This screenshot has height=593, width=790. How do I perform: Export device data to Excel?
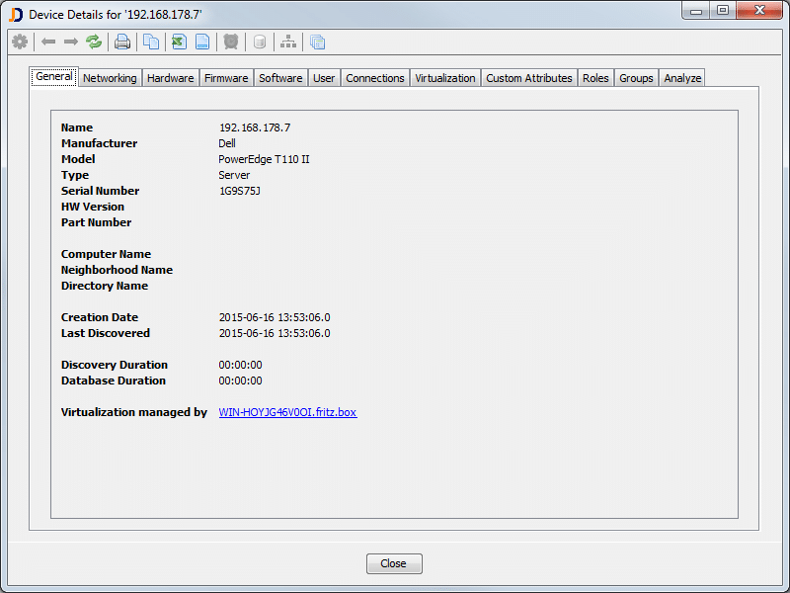(179, 42)
